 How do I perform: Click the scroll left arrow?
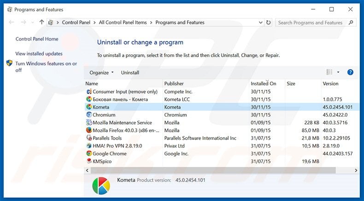coord(87,170)
